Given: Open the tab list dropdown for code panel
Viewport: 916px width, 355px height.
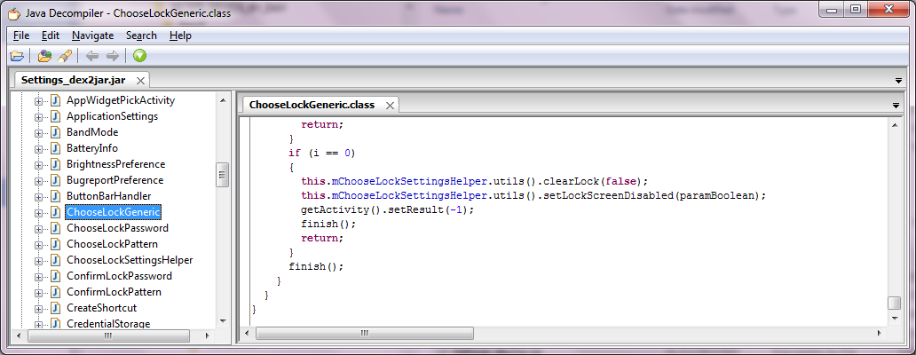Looking at the screenshot, I should pyautogui.click(x=896, y=105).
